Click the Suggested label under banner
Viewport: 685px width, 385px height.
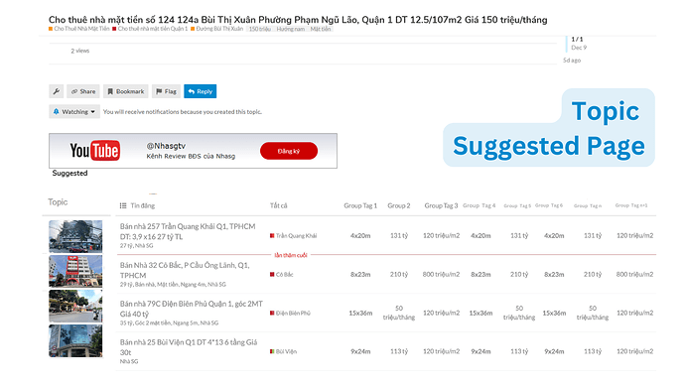[69, 174]
